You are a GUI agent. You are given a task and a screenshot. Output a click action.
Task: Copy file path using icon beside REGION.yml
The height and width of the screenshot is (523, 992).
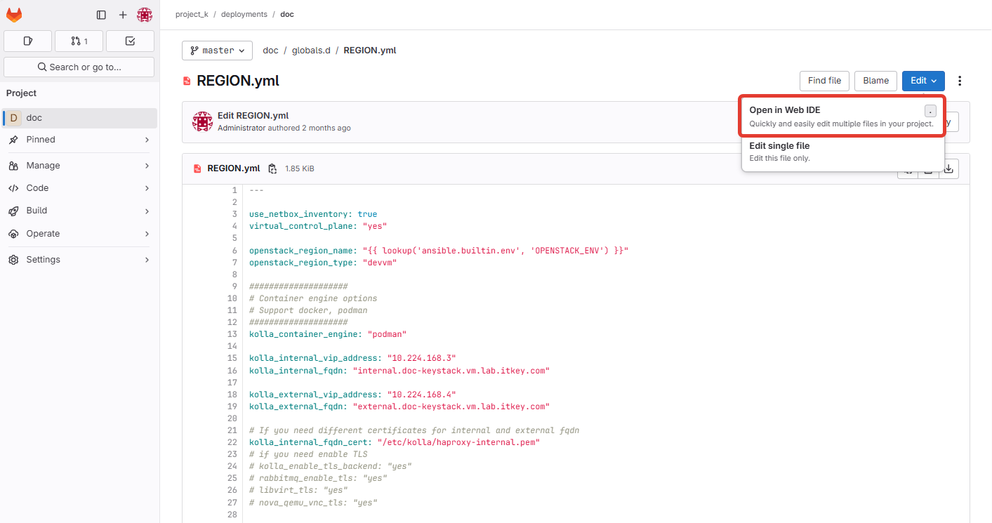point(272,168)
